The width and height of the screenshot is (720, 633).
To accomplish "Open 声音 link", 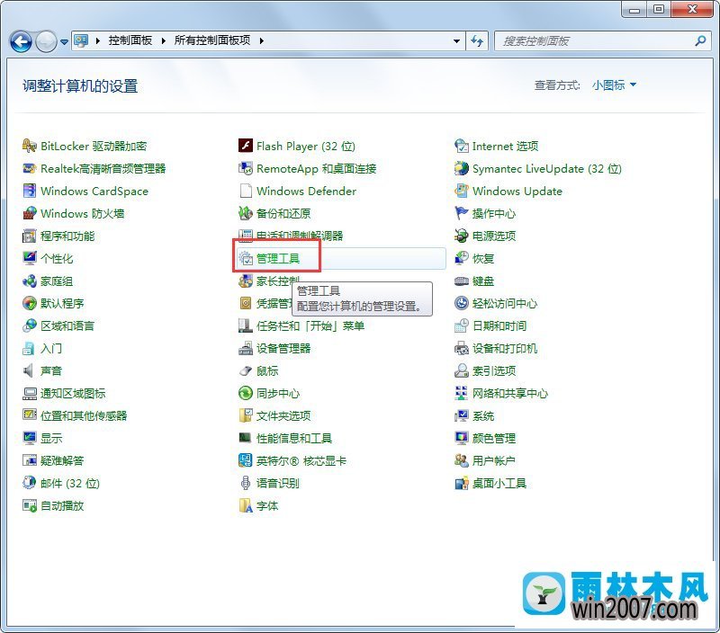I will (x=51, y=370).
